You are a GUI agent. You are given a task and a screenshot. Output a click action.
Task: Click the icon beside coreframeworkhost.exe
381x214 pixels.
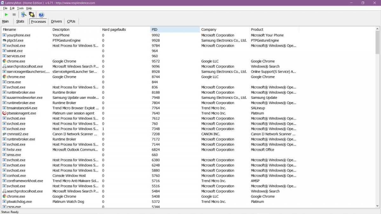(4, 181)
